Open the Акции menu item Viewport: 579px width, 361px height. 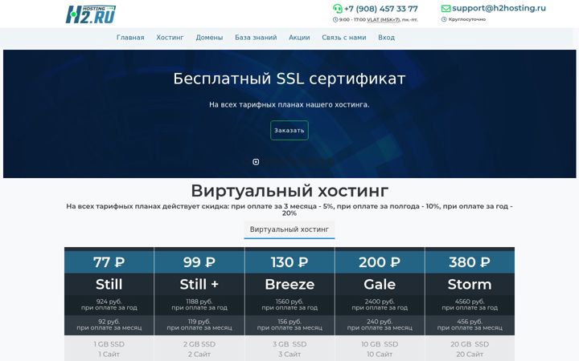pyautogui.click(x=299, y=38)
